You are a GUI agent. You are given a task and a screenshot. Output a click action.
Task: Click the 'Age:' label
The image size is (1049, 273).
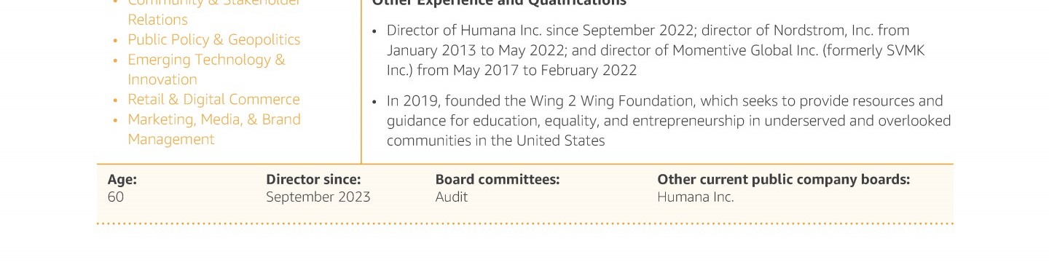point(122,180)
